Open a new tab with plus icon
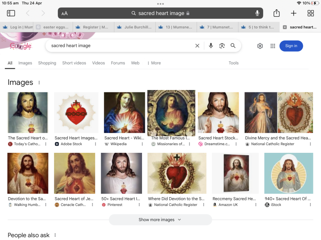The image size is (321, 240). [294, 13]
